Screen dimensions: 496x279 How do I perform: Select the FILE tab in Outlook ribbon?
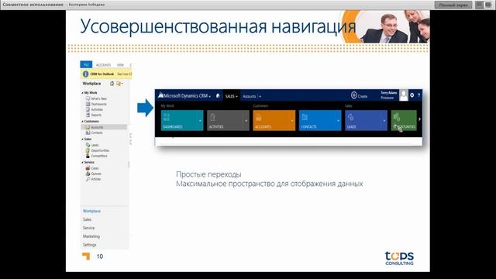pyautogui.click(x=86, y=64)
